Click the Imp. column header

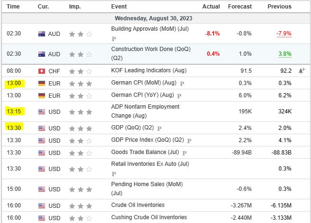click(x=75, y=7)
